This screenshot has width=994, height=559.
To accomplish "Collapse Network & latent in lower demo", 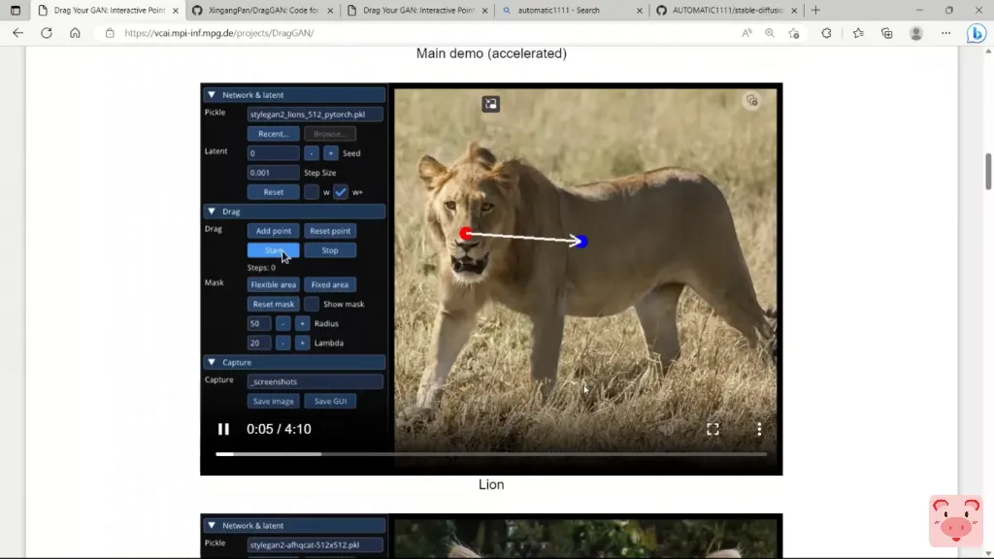I will tap(212, 525).
